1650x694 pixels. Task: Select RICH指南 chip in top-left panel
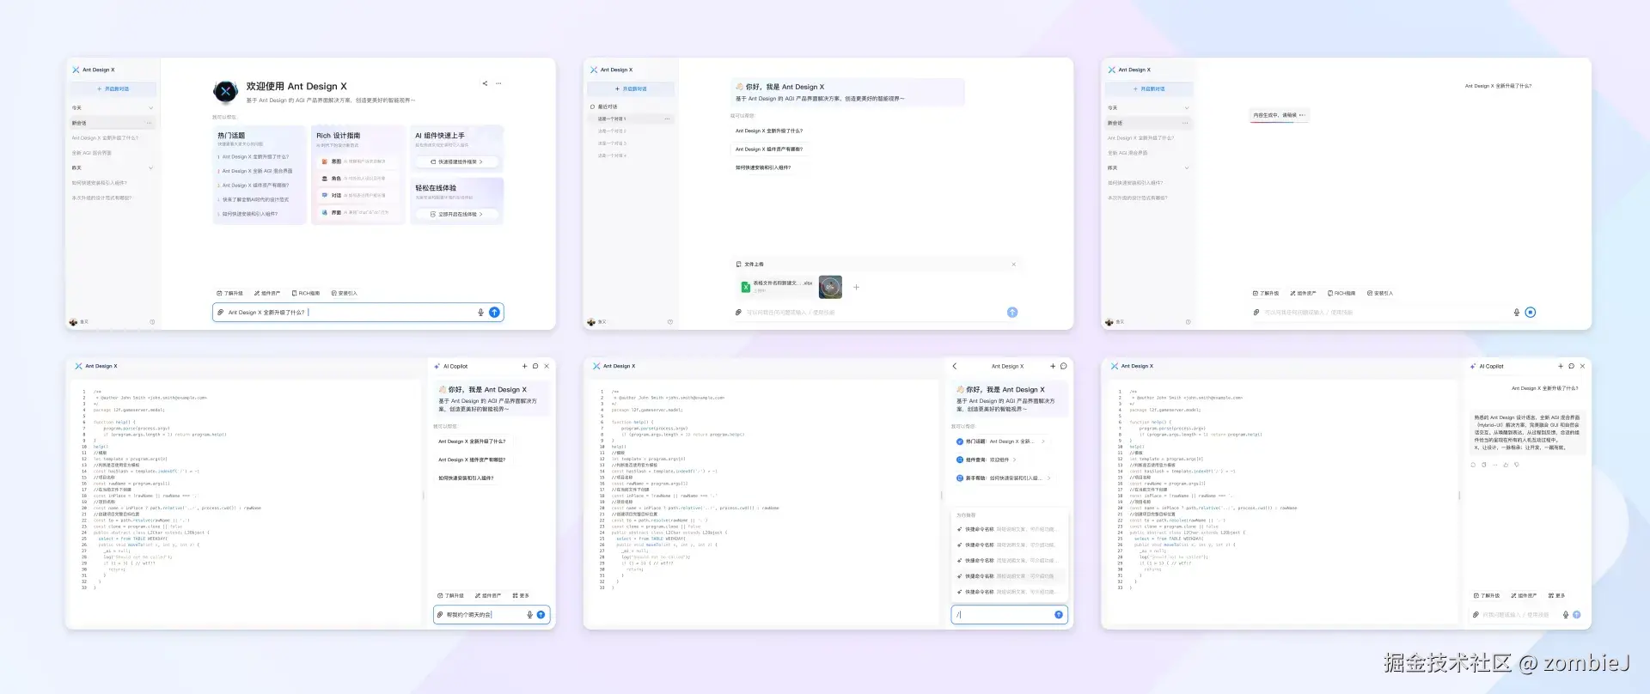[306, 293]
